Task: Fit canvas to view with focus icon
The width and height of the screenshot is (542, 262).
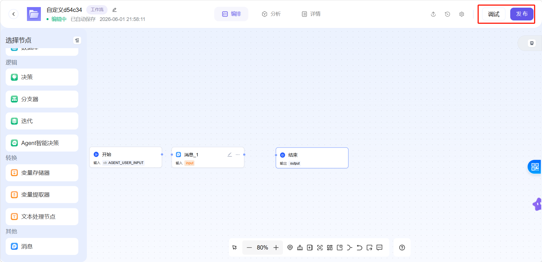Action: coord(320,248)
